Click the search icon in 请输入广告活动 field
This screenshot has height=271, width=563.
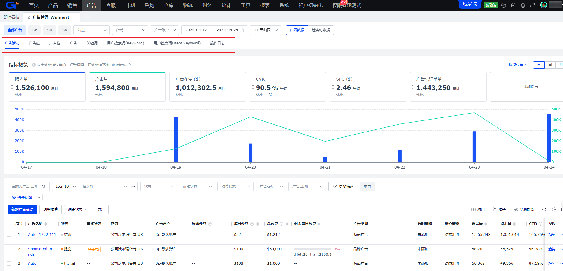tap(44, 187)
